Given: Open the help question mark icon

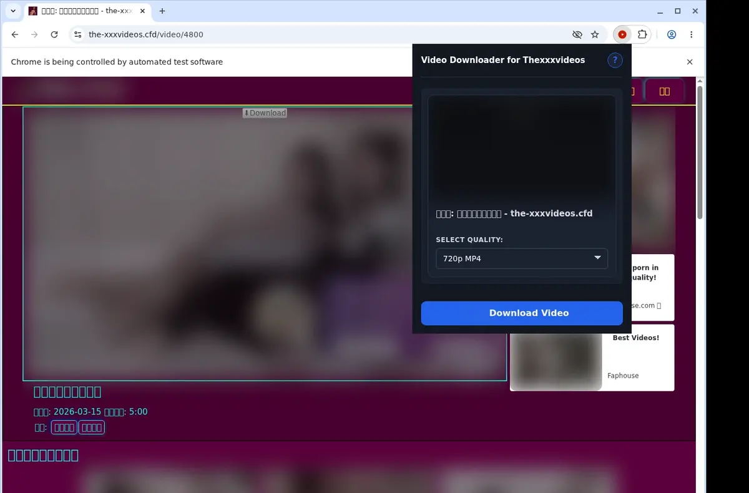Looking at the screenshot, I should coord(615,60).
